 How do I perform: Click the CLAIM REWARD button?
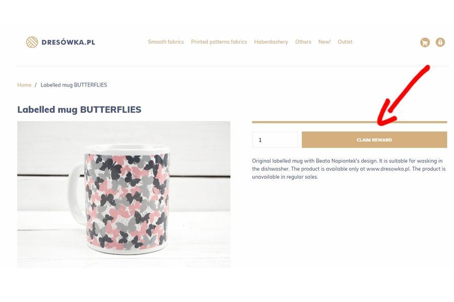[x=374, y=140]
